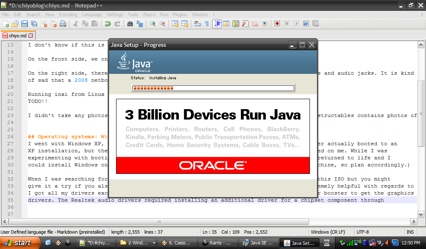The width and height of the screenshot is (426, 249).
Task: Open the Plugins menu
Action: (x=180, y=15)
